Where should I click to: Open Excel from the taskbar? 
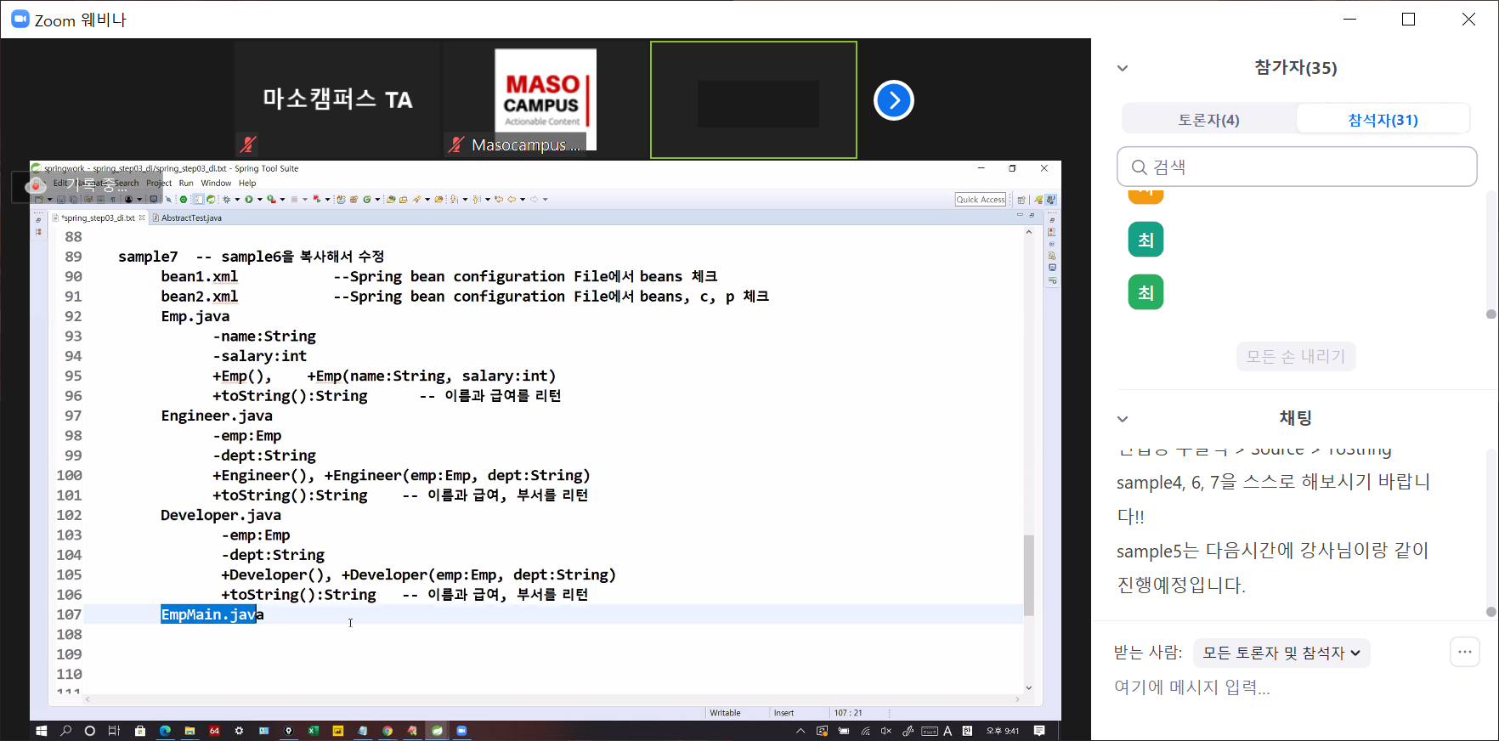pos(314,731)
